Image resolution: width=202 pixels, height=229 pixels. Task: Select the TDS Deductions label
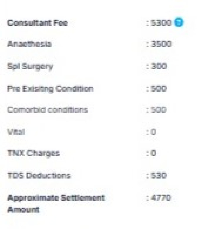click(39, 175)
